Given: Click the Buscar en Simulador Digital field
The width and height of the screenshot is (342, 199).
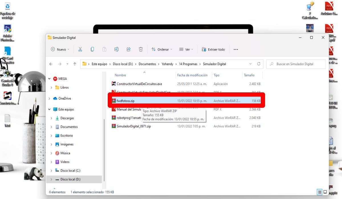Looking at the screenshot, I should (296, 64).
